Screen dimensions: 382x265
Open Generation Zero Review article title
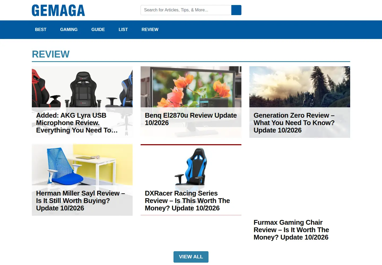coord(294,123)
